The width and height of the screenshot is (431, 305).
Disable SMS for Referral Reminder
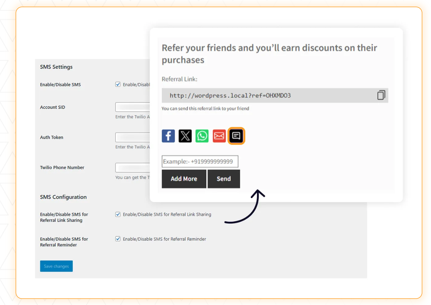pyautogui.click(x=118, y=239)
